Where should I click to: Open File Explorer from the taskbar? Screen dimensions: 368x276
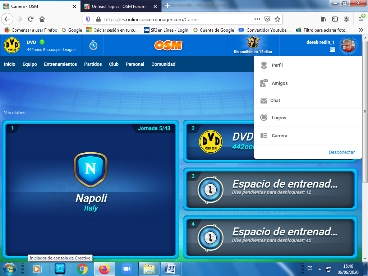149,269
